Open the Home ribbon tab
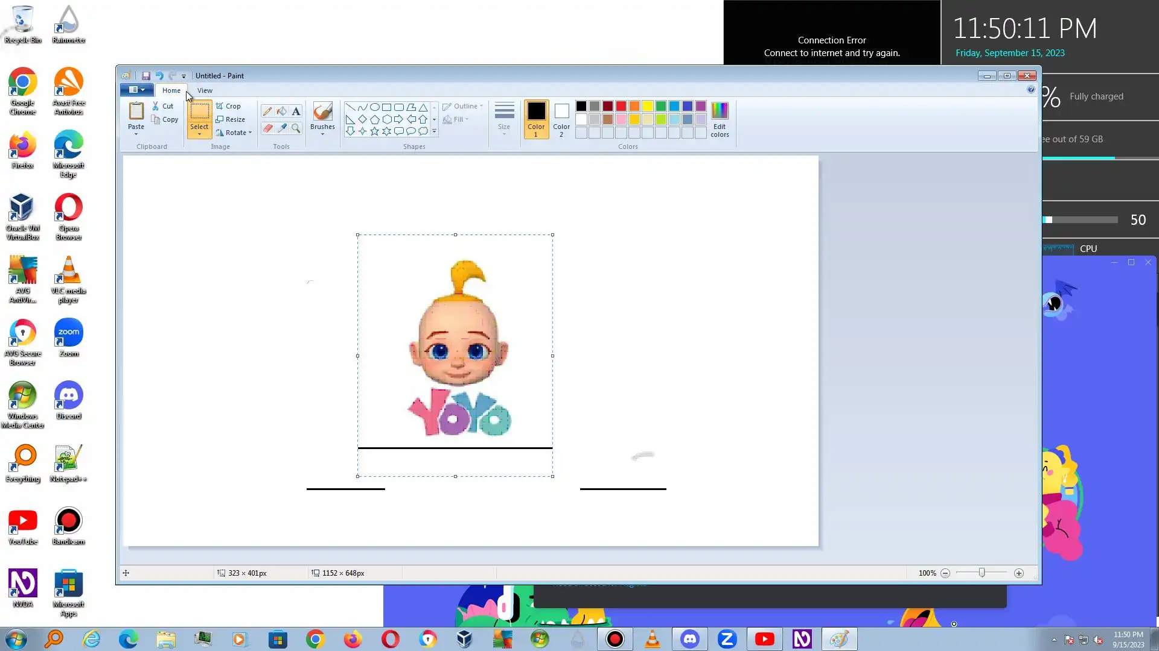The height and width of the screenshot is (651, 1159). 171,90
